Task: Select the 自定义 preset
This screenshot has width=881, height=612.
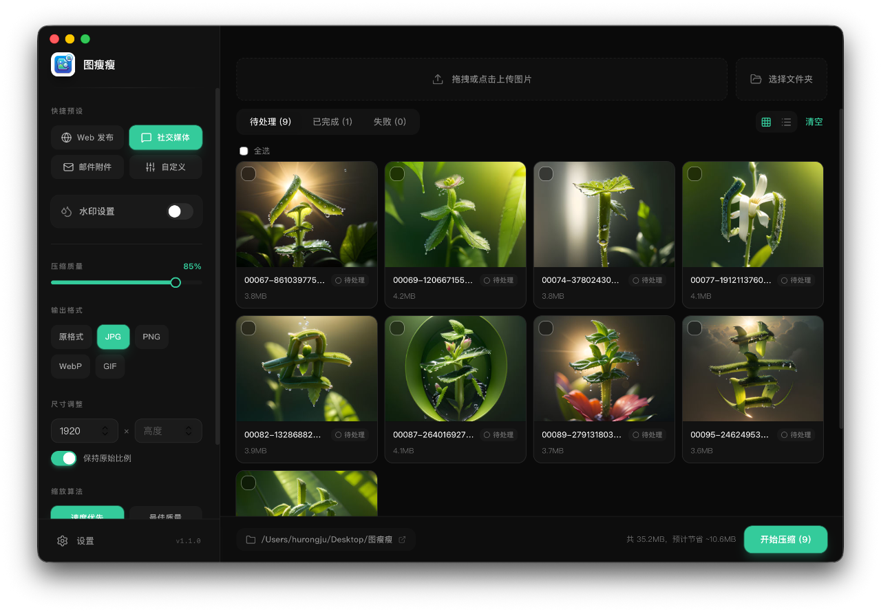Action: [x=166, y=167]
